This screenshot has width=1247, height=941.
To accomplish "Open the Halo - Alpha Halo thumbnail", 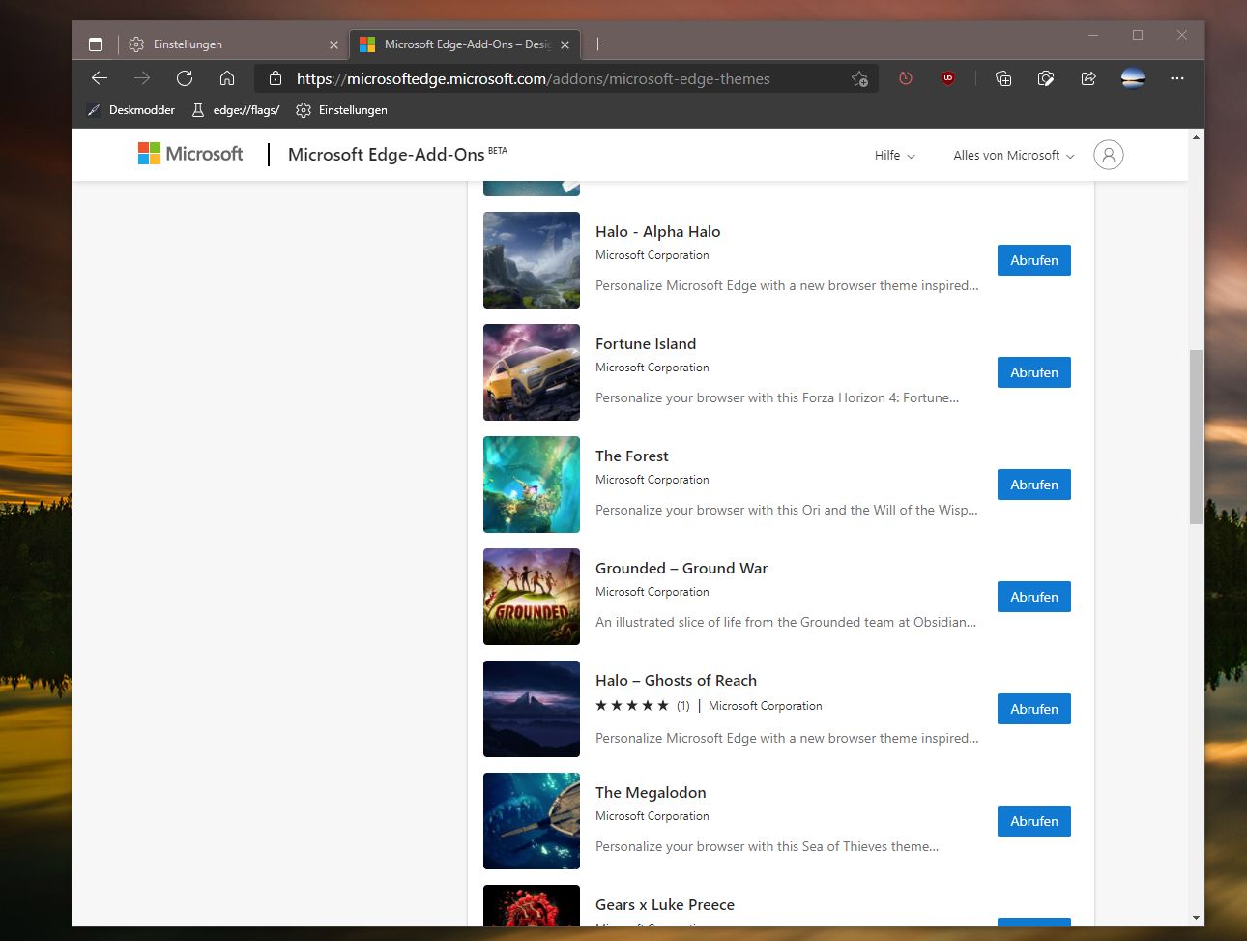I will click(x=532, y=260).
